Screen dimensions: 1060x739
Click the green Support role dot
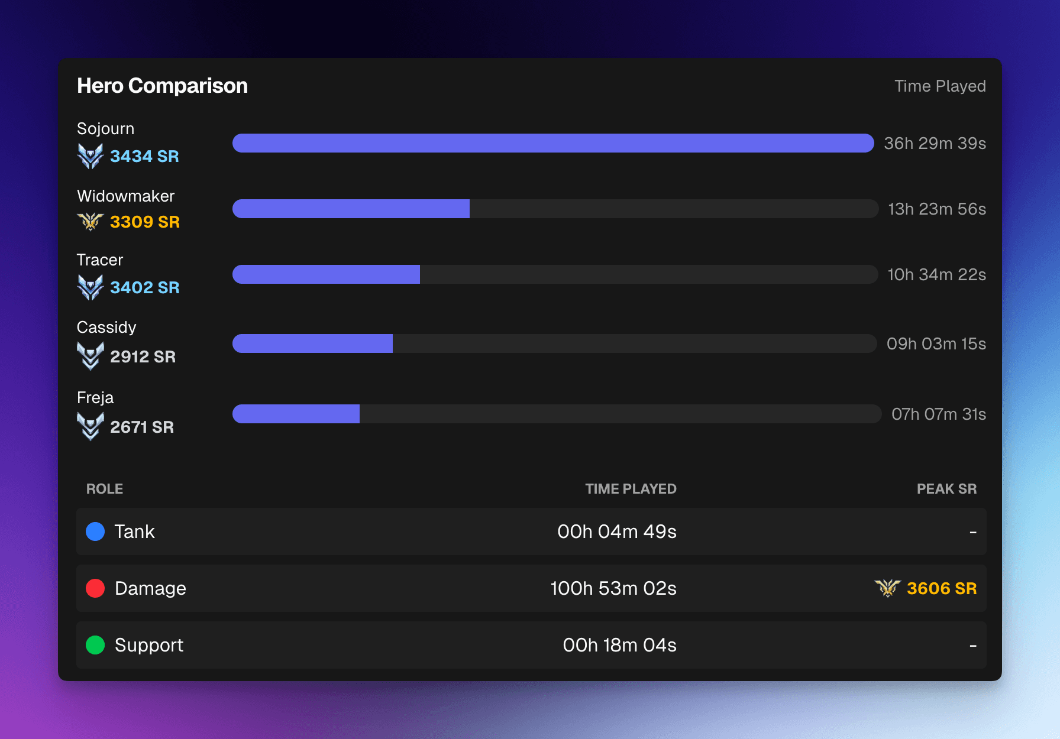click(x=95, y=645)
